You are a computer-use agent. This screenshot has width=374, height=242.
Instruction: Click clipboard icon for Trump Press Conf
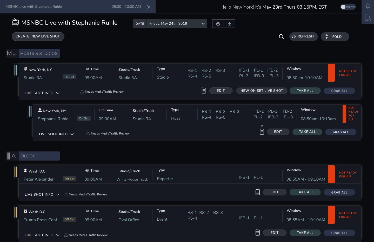[257, 233]
